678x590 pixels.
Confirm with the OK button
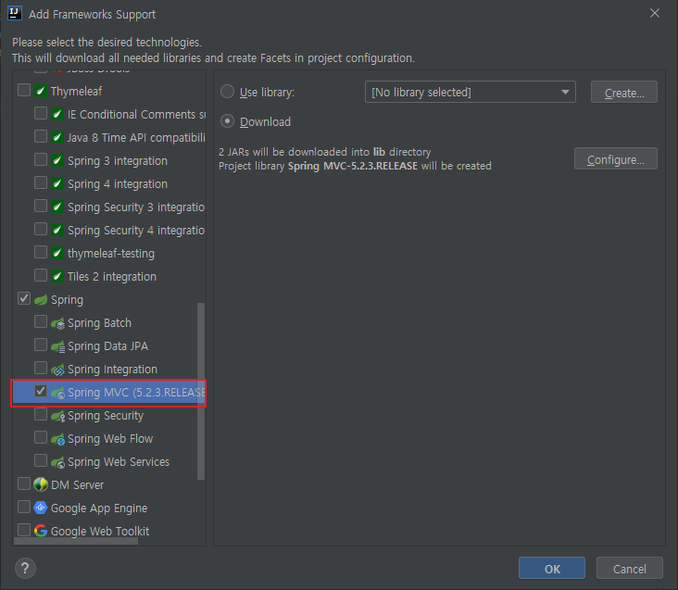(x=552, y=568)
